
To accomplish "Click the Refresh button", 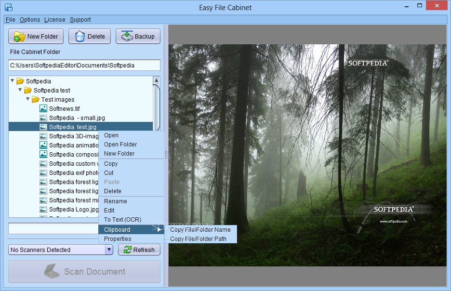I will (x=139, y=250).
